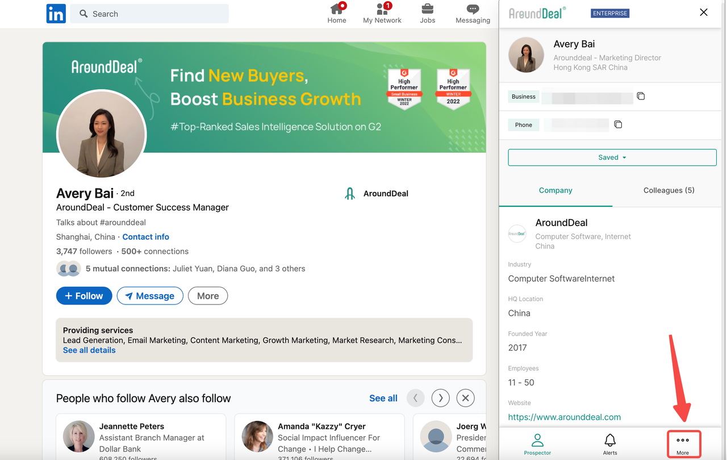This screenshot has height=460, width=727.
Task: Click the LinkedIn logo icon
Action: 56,14
